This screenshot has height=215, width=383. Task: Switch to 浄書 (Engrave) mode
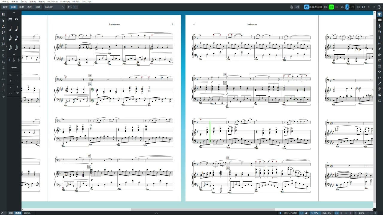21,7
